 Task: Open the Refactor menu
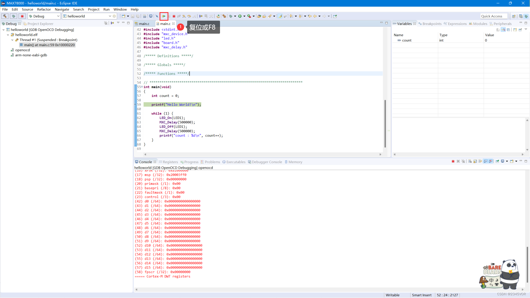click(44, 9)
